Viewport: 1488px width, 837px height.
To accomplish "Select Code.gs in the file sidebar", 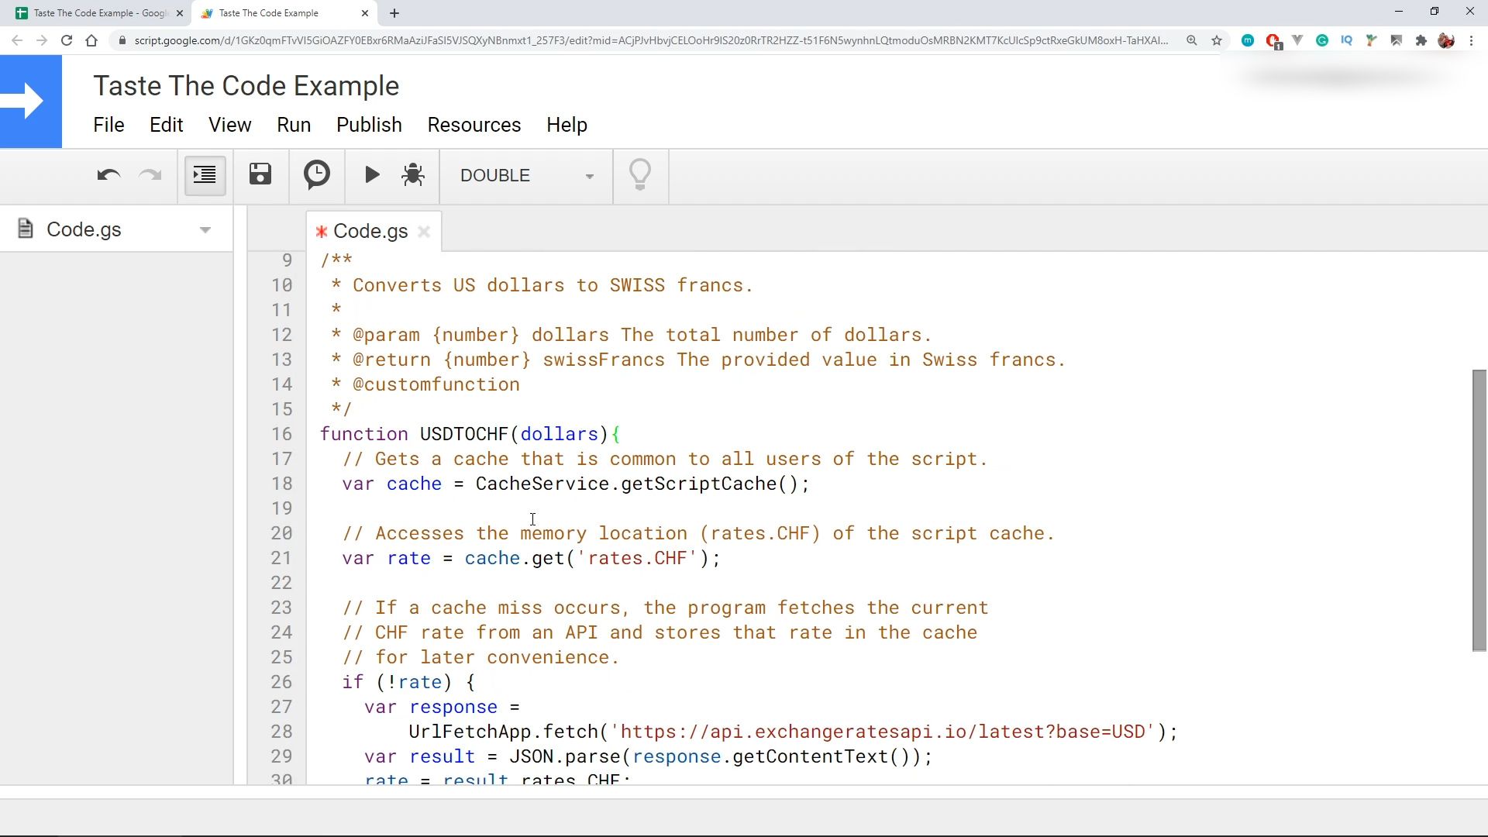I will tap(84, 230).
